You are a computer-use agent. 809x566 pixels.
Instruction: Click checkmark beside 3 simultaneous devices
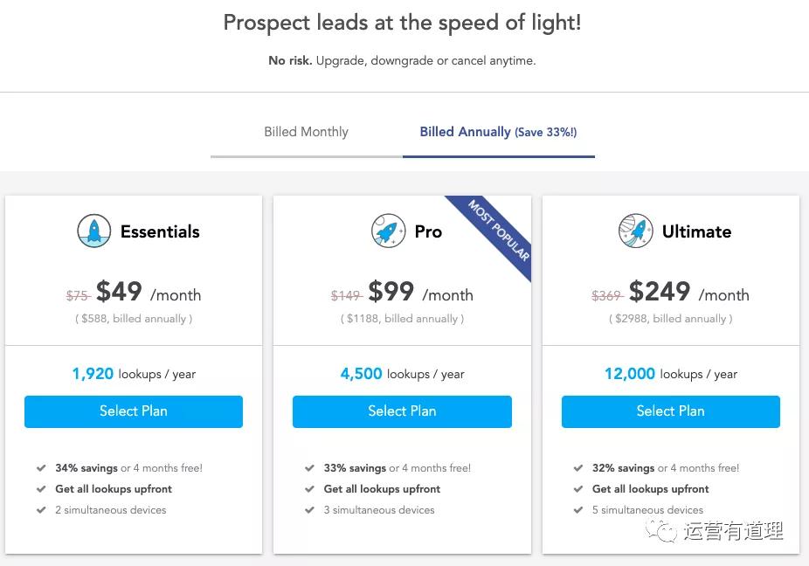309,510
